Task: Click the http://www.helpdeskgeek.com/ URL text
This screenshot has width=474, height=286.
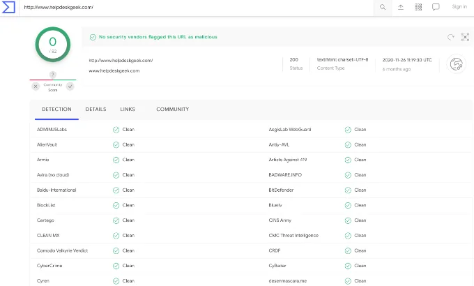Action: point(121,61)
